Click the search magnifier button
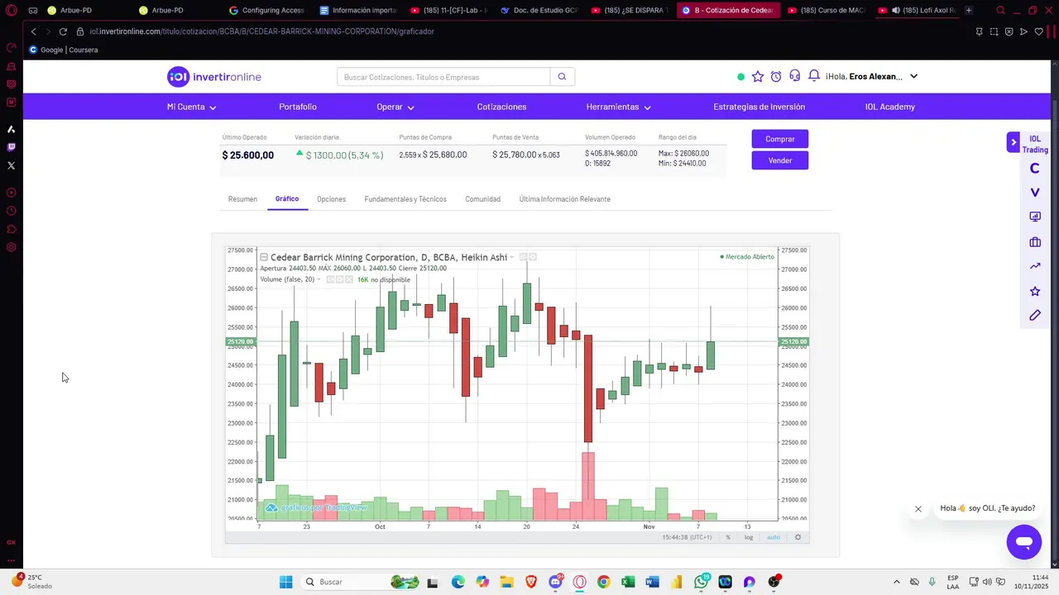1059x595 pixels. coord(562,77)
